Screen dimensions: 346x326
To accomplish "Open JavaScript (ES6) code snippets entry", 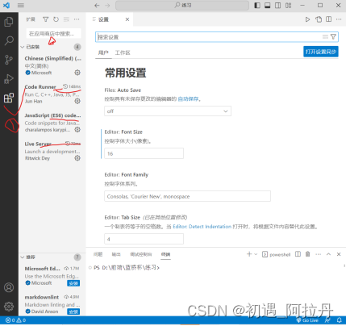I will pyautogui.click(x=52, y=123).
